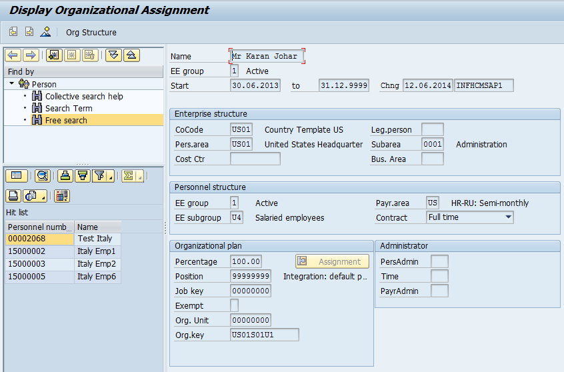The height and width of the screenshot is (372, 564).
Task: Expand all nodes with double down arrow
Action: (x=113, y=55)
